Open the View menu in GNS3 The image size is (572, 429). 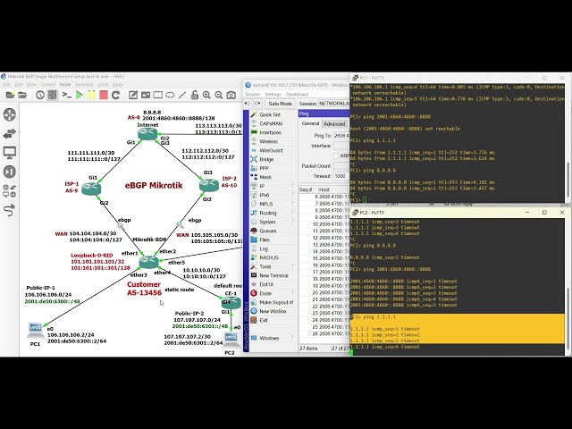coord(32,85)
